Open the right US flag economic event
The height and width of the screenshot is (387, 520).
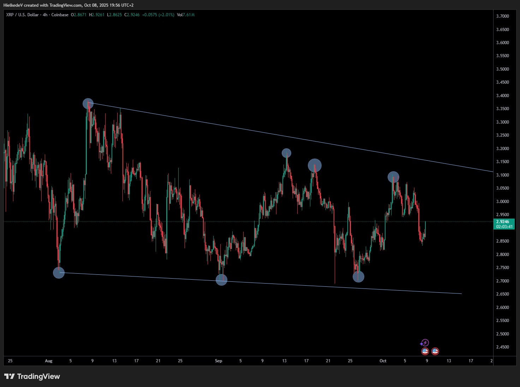pos(435,351)
